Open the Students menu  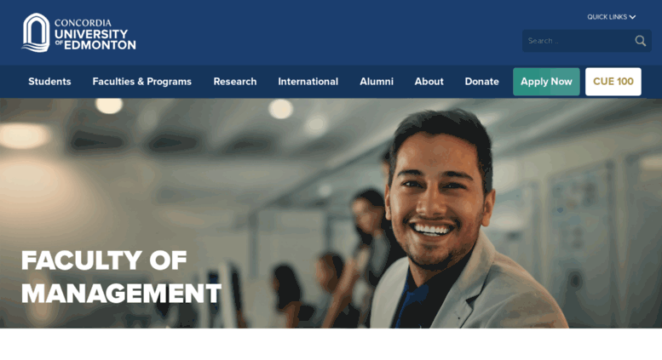49,82
